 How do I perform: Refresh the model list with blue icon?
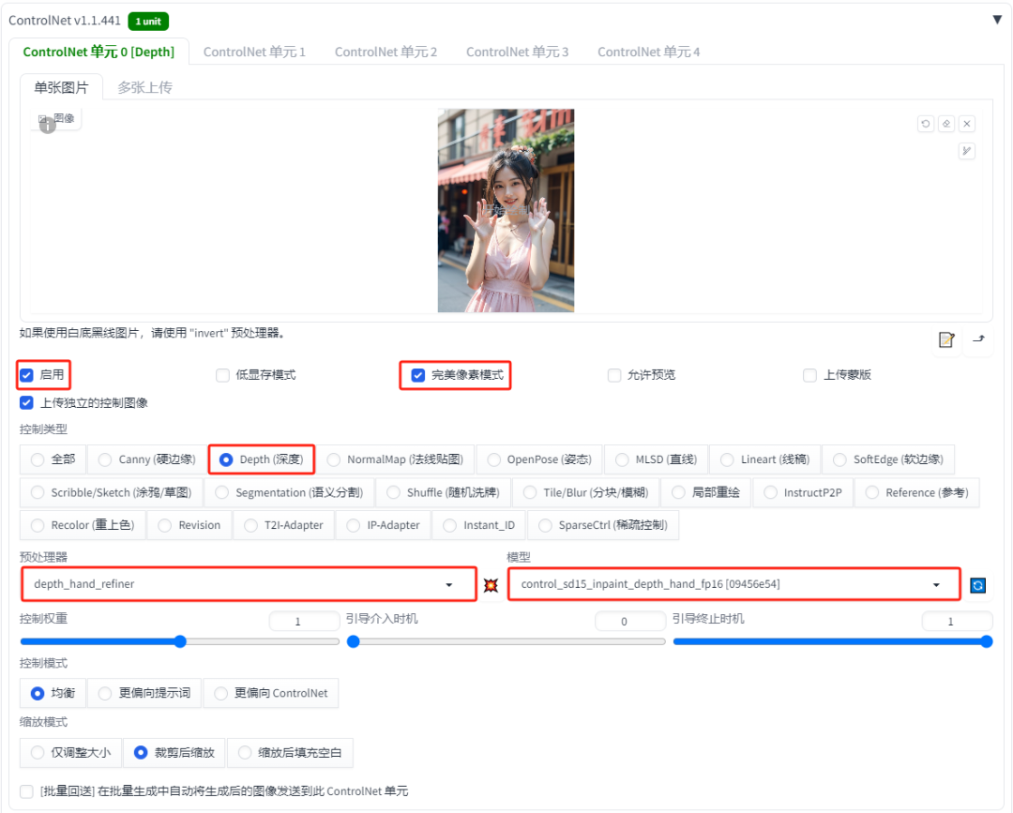click(x=978, y=585)
